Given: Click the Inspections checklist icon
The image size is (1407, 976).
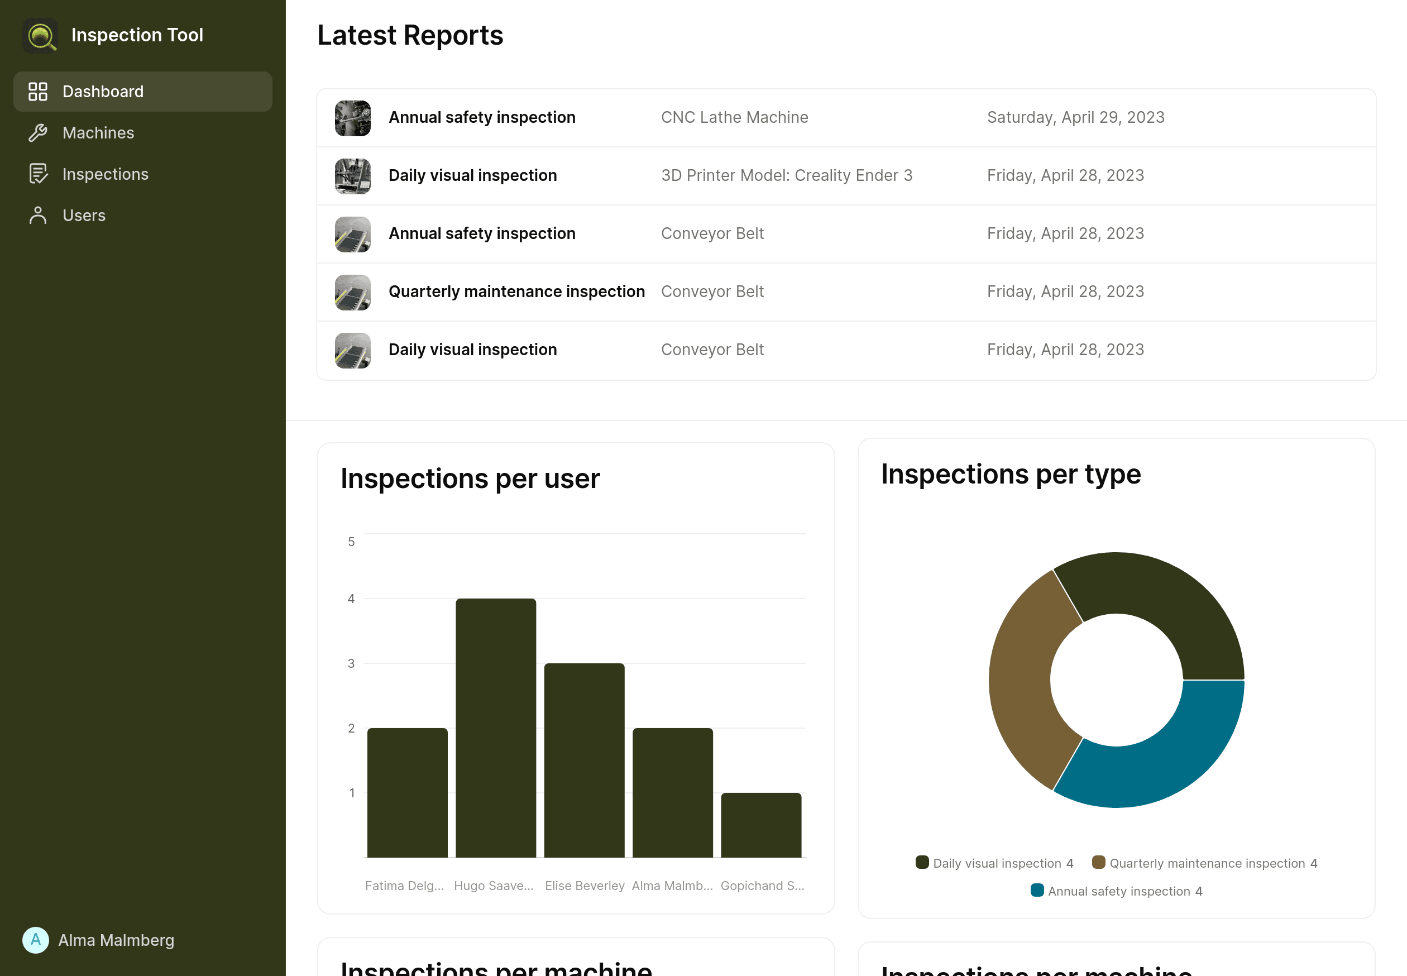Looking at the screenshot, I should (38, 174).
